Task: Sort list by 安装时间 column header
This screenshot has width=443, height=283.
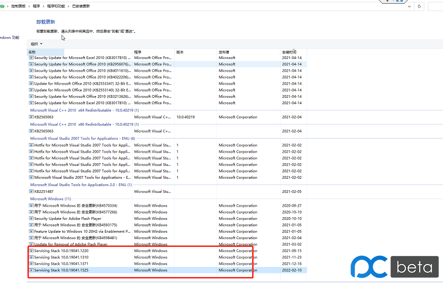Action: coord(293,52)
